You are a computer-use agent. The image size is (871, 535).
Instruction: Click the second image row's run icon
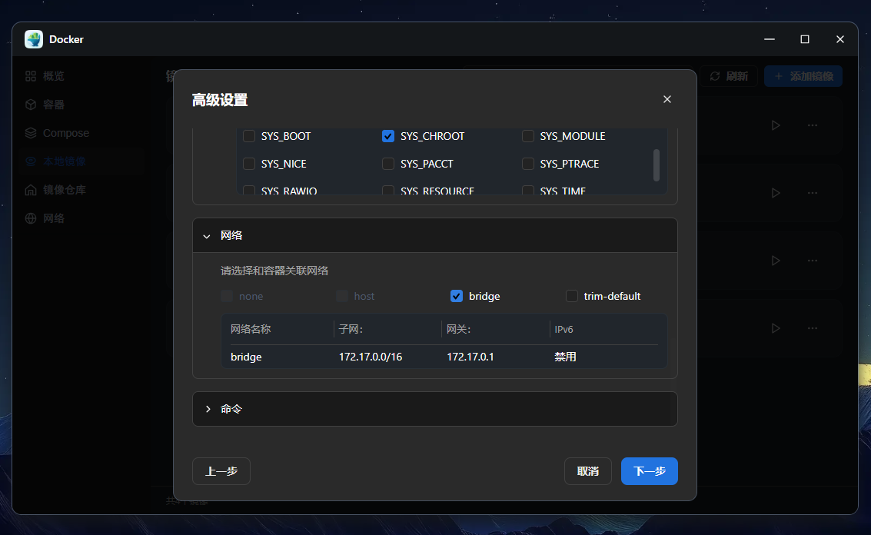pos(776,194)
